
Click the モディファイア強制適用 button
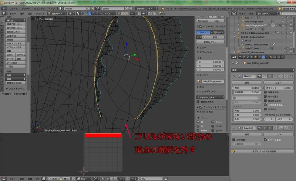pos(263,151)
